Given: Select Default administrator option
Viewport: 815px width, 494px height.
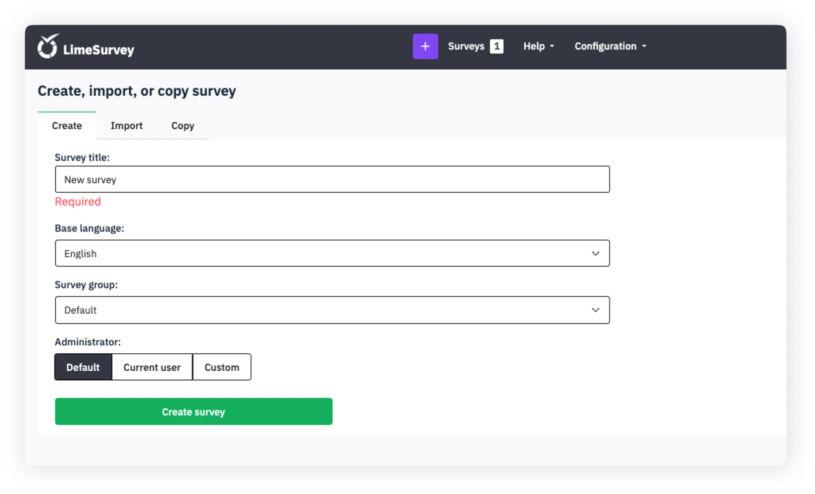Looking at the screenshot, I should pyautogui.click(x=83, y=367).
